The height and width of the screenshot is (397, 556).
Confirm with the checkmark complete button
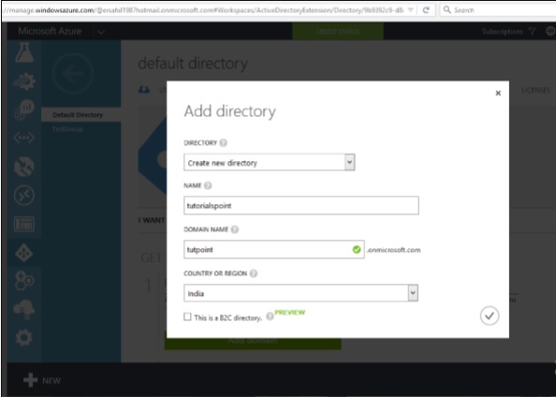490,316
